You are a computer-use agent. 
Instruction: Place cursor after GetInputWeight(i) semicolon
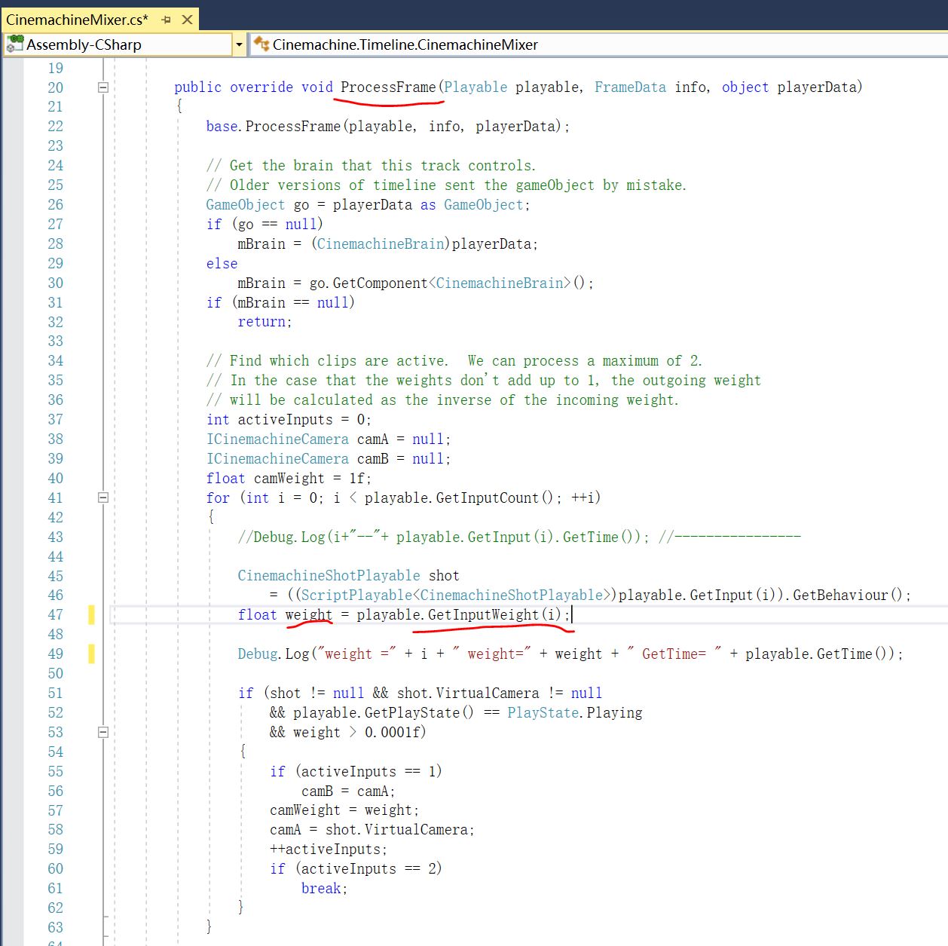(x=573, y=615)
